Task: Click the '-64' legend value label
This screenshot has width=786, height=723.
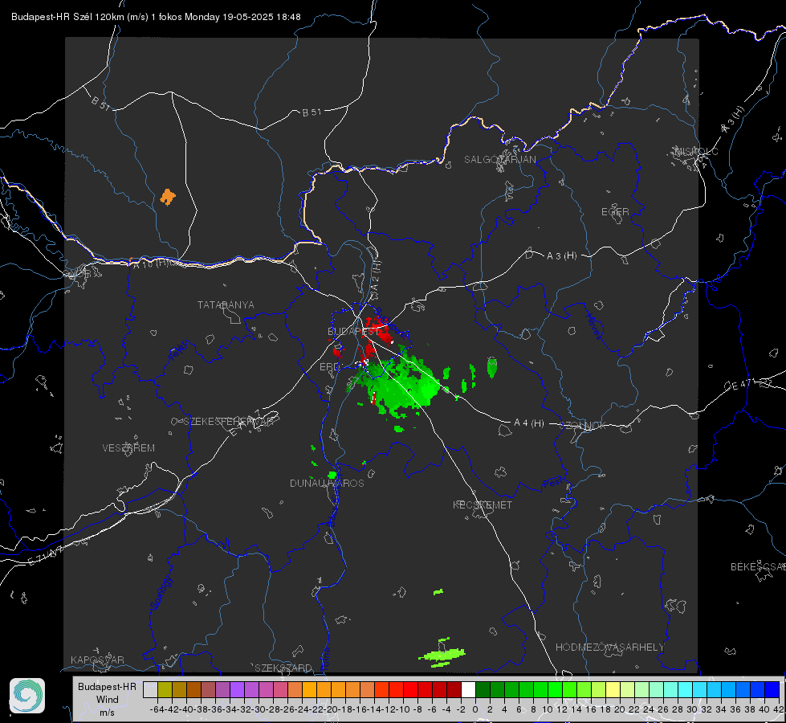Action: click(157, 709)
